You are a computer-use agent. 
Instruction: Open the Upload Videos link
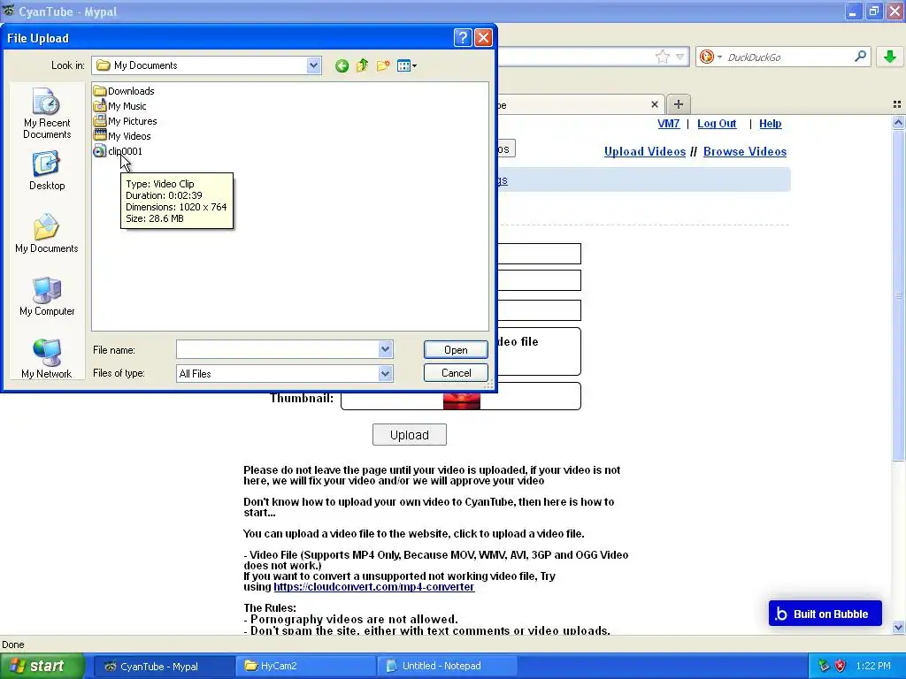pos(645,151)
